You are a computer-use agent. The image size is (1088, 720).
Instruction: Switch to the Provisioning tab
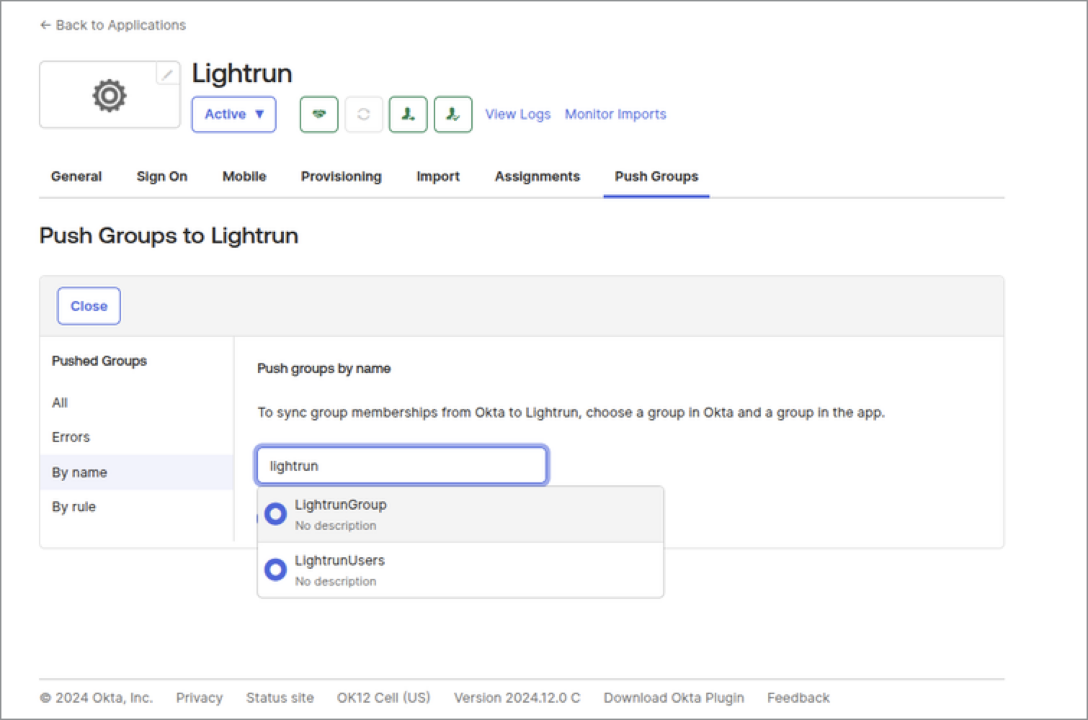click(341, 176)
